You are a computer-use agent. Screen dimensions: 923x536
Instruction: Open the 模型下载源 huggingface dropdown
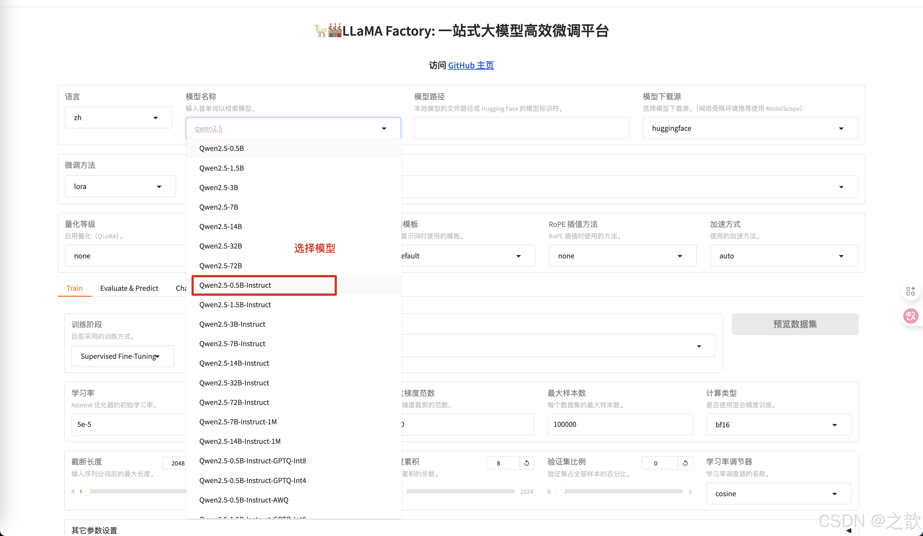pyautogui.click(x=750, y=128)
